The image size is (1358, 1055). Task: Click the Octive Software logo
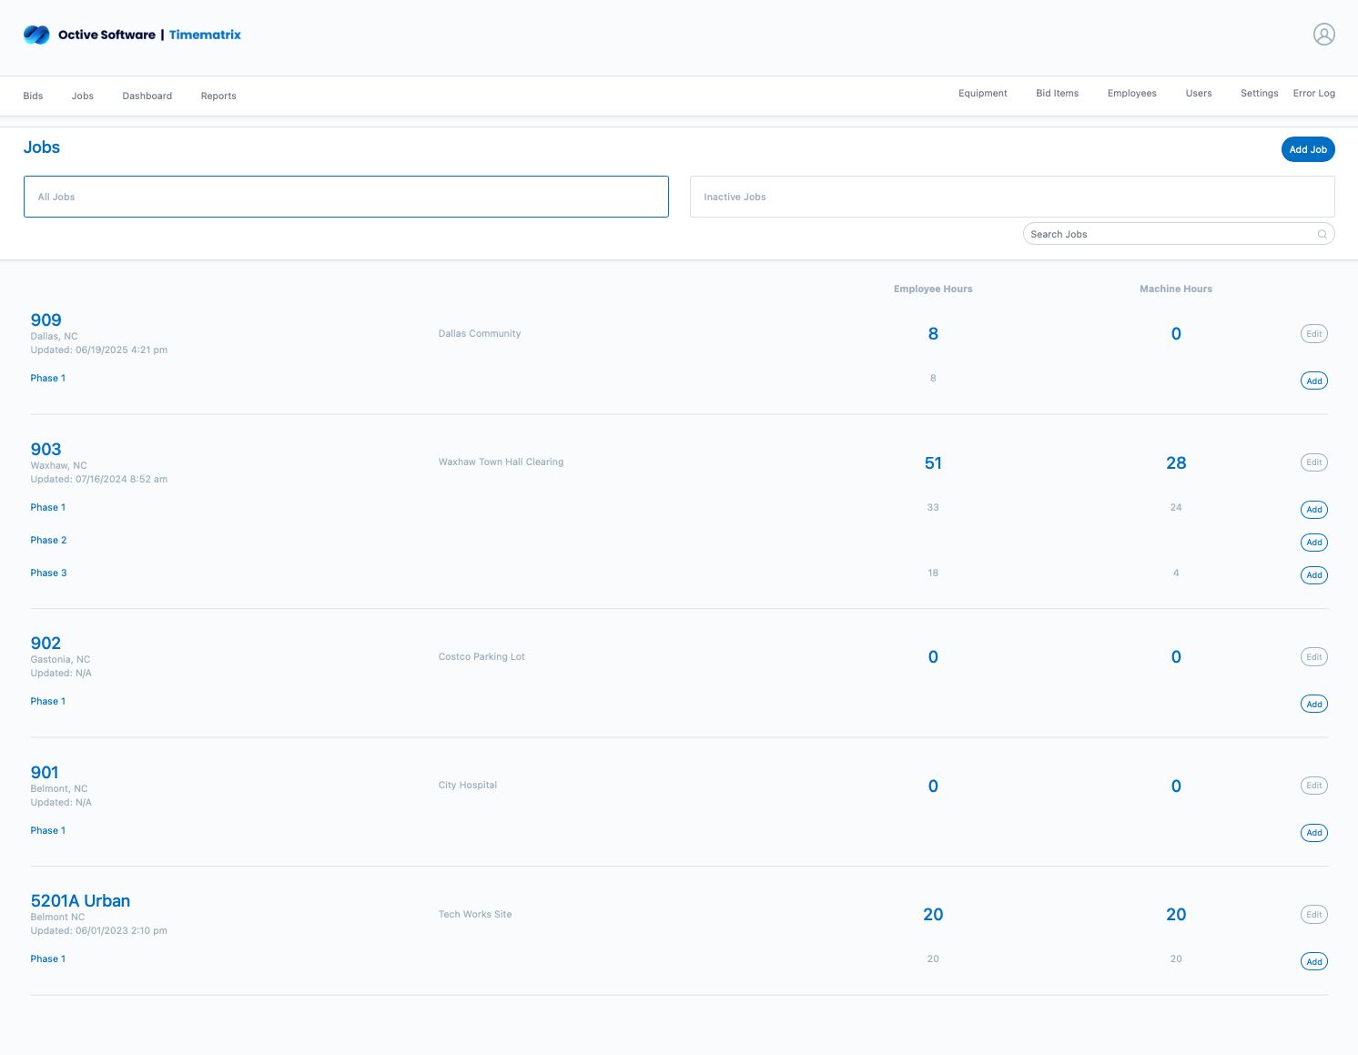click(x=36, y=35)
